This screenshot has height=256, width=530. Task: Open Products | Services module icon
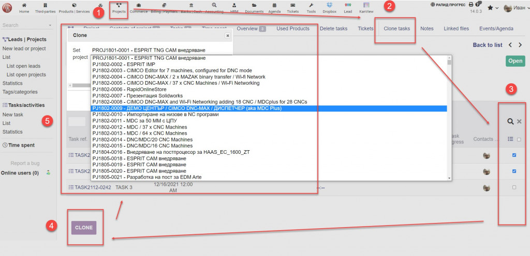(74, 5)
